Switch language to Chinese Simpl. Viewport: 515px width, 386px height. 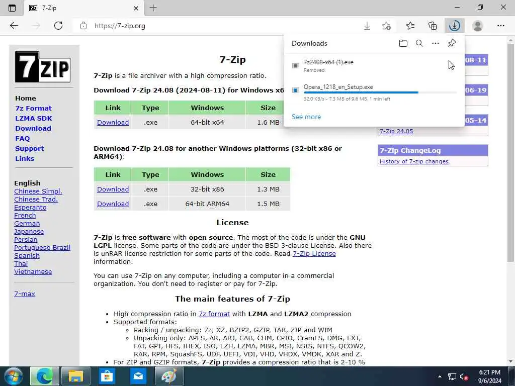tap(38, 191)
